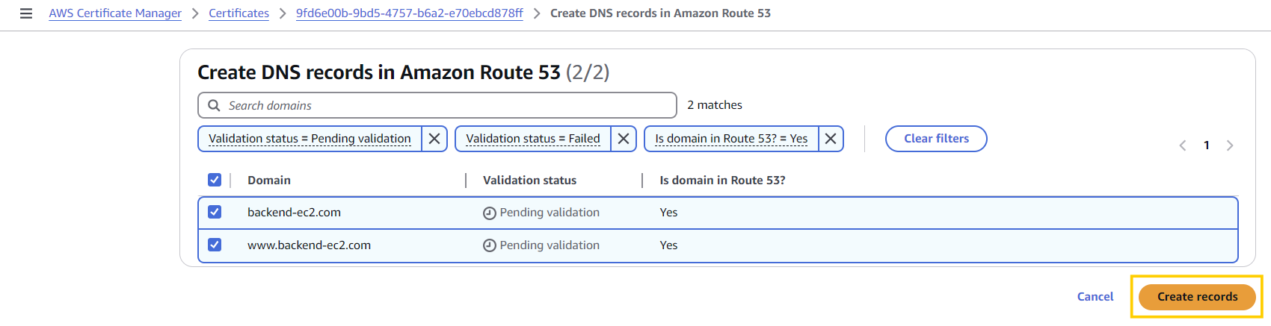Open the Validation status = Pending validation filter

310,139
